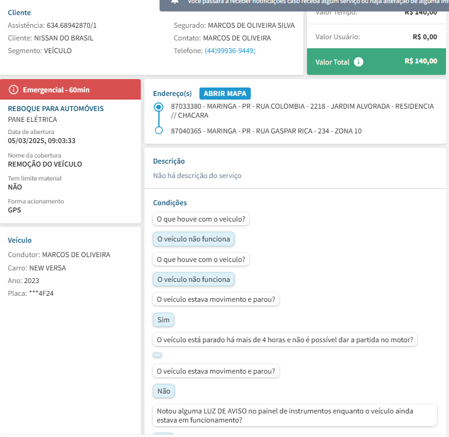Screen dimensions: 449x437
Task: Click the 'Tem limite material' value 'NÃO'
Action: (x=15, y=187)
